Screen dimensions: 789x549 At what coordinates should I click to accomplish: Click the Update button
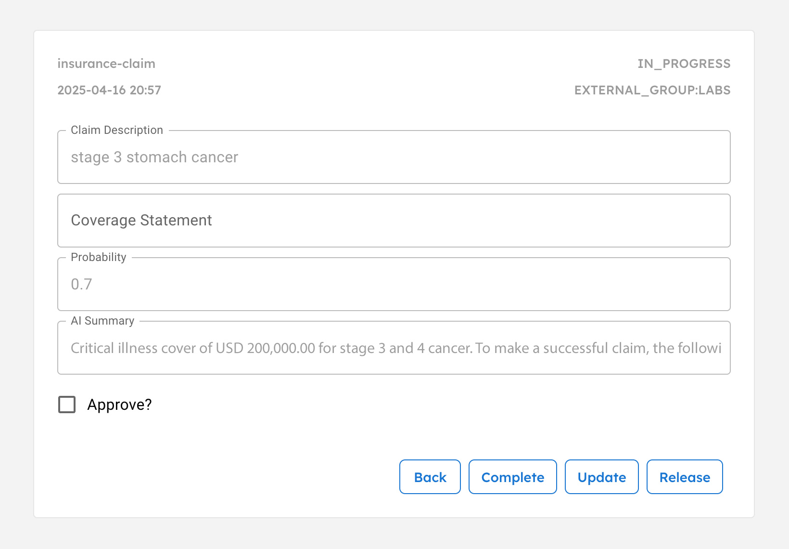coord(601,477)
